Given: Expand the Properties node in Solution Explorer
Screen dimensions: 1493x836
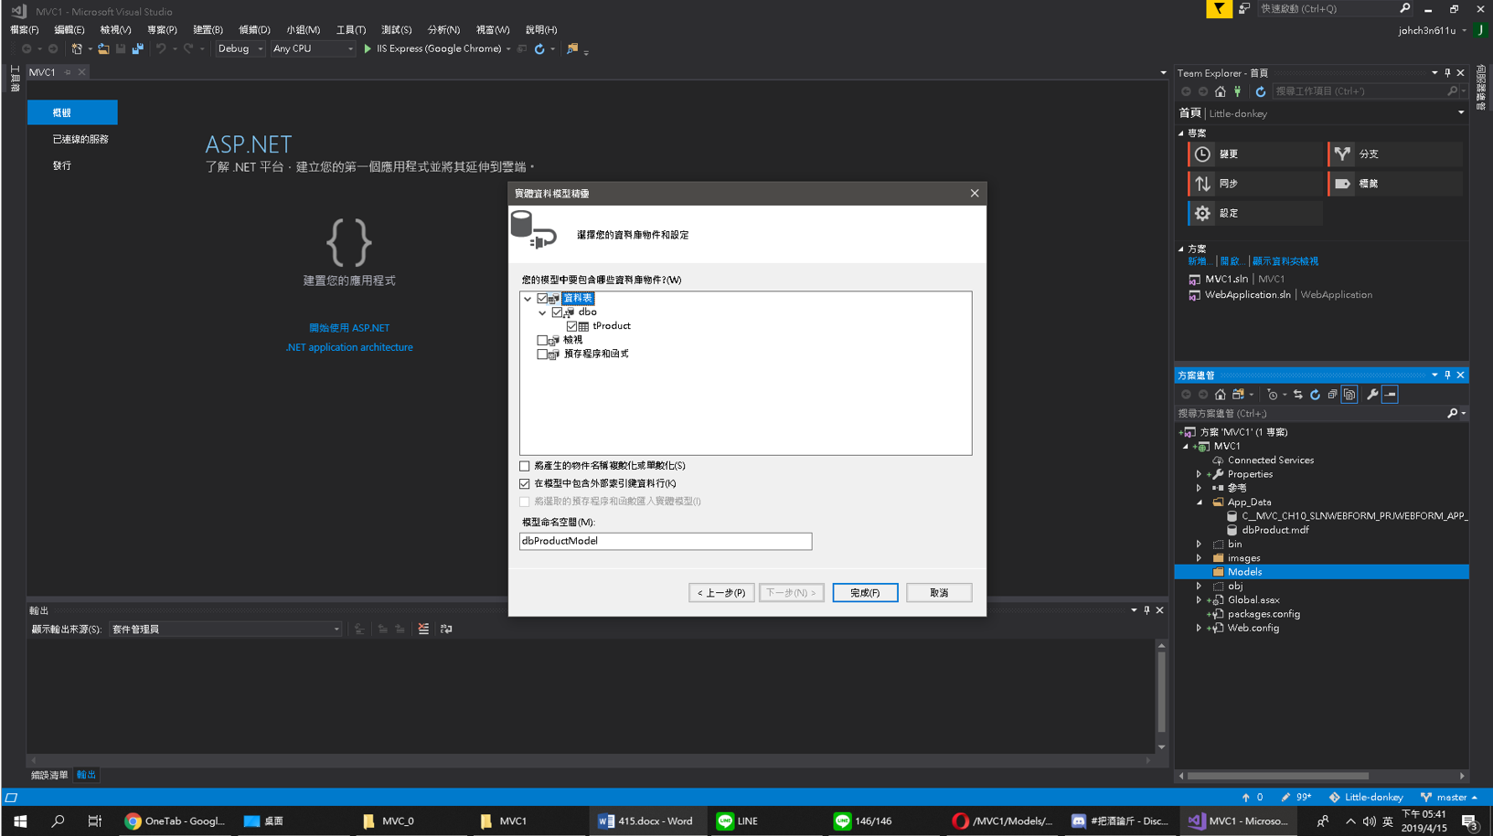Looking at the screenshot, I should pyautogui.click(x=1199, y=474).
